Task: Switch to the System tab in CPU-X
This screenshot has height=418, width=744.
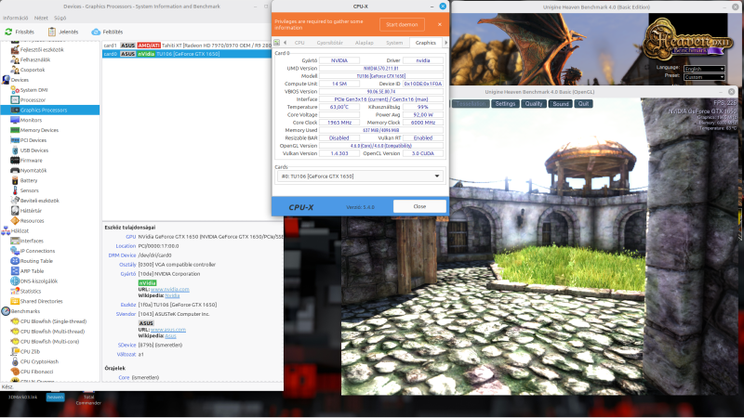Action: pyautogui.click(x=394, y=43)
